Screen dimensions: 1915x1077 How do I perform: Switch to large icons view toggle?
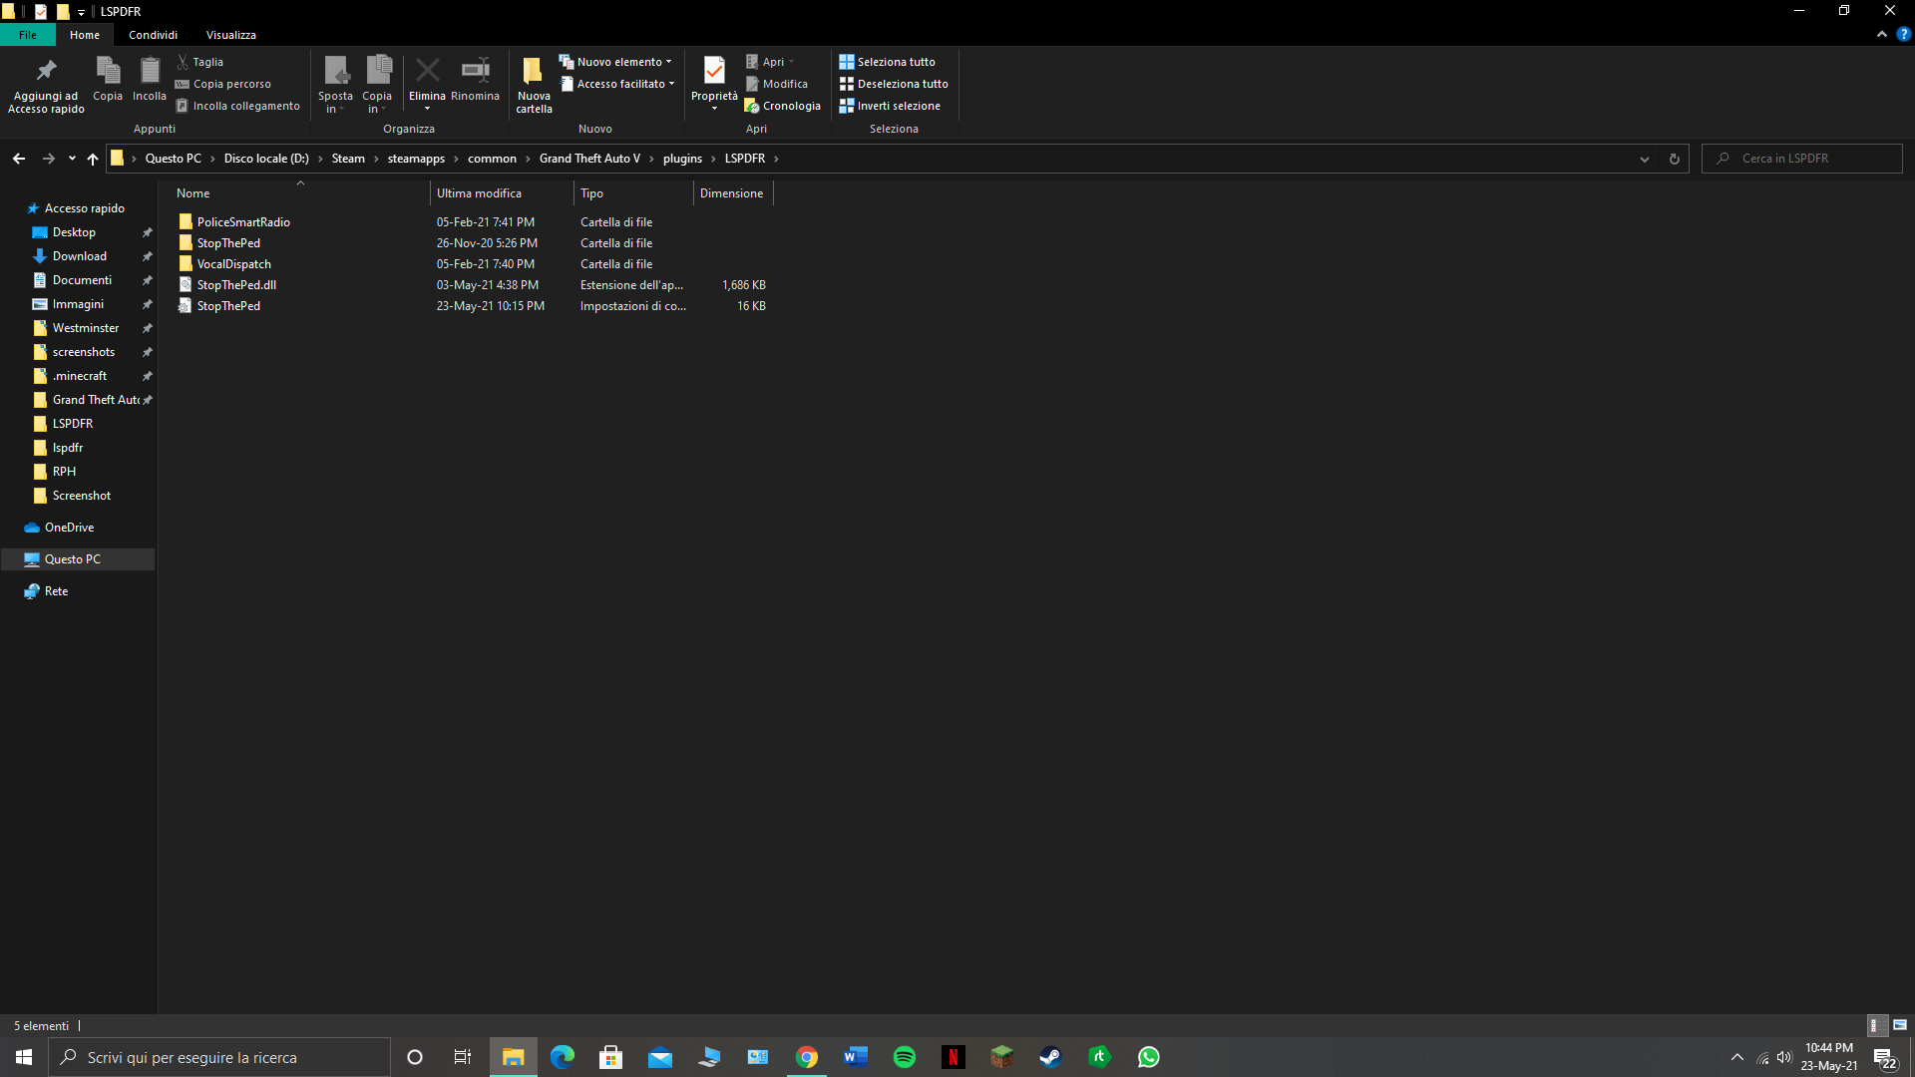coord(1900,1025)
